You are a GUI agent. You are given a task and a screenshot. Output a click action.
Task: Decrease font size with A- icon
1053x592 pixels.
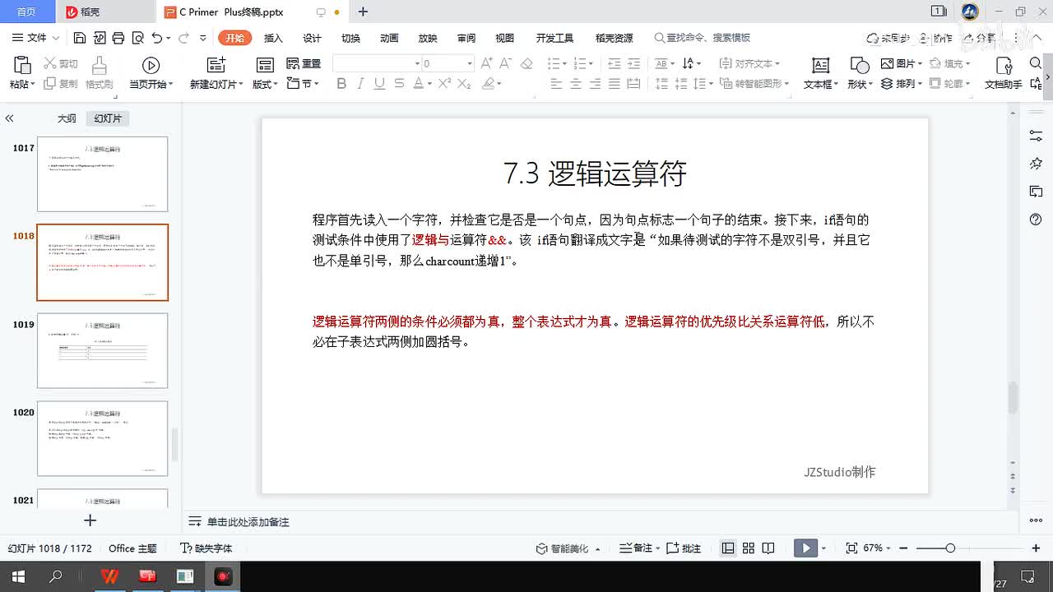tap(506, 63)
